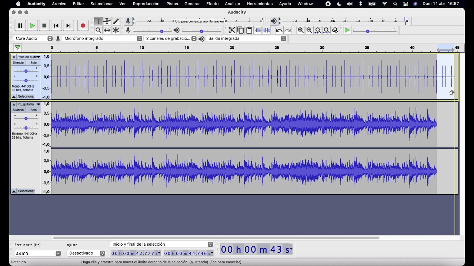
Task: Trim audio outside selection icon
Action: pyautogui.click(x=258, y=30)
